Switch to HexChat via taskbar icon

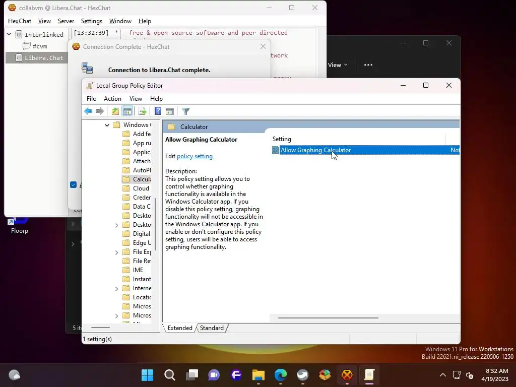pos(347,375)
